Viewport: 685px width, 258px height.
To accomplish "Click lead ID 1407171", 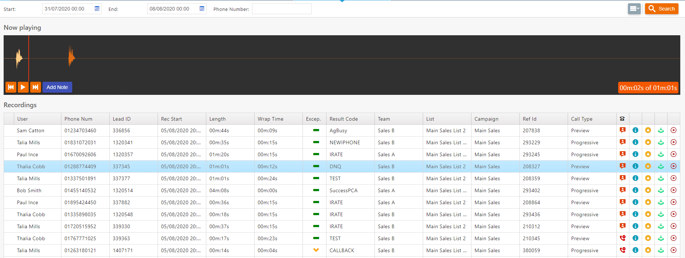I will [123, 250].
